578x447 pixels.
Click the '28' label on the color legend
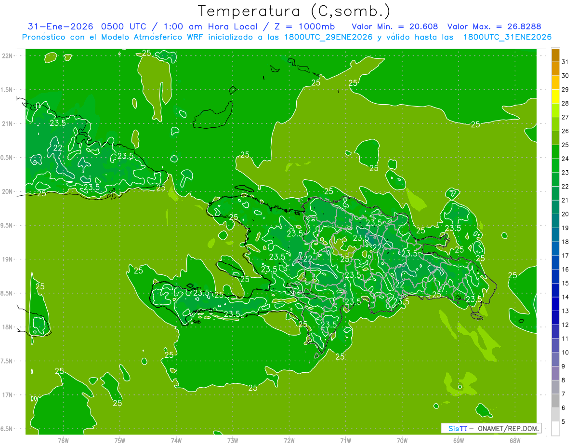[x=565, y=103]
